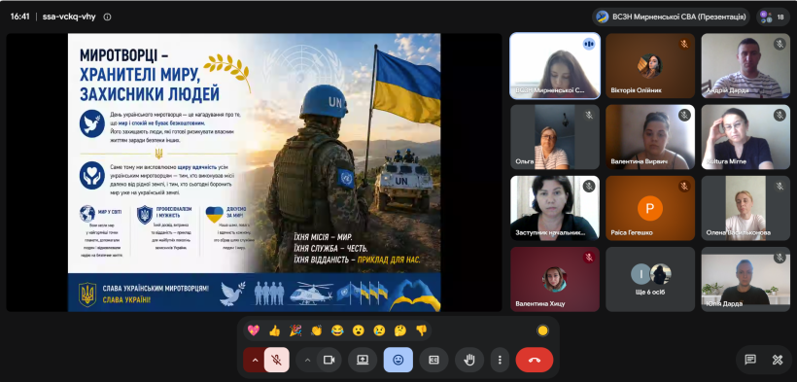Send the sparkling heart emoji reaction
This screenshot has width=797, height=382.
253,330
